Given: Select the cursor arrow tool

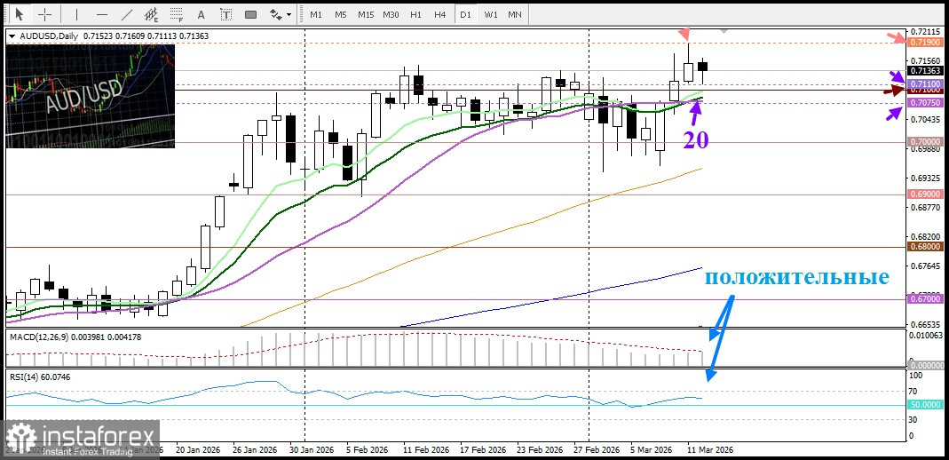Looking at the screenshot, I should [19, 14].
